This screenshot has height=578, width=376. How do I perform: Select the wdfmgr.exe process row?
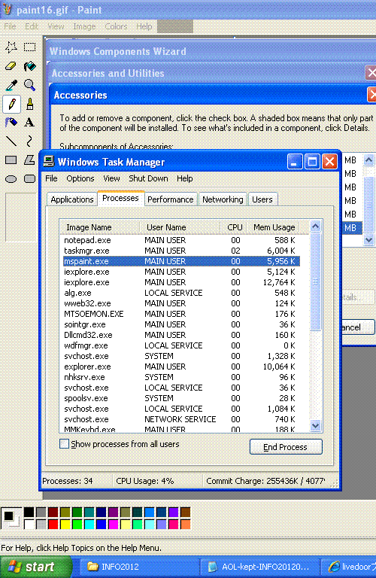click(181, 345)
